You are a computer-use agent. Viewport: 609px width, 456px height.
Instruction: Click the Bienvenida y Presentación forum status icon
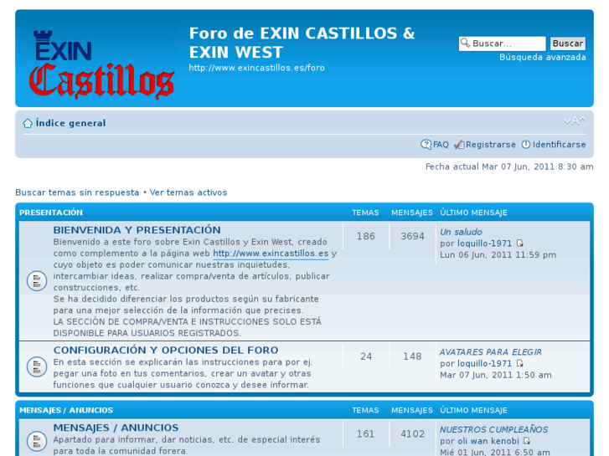[x=37, y=280]
